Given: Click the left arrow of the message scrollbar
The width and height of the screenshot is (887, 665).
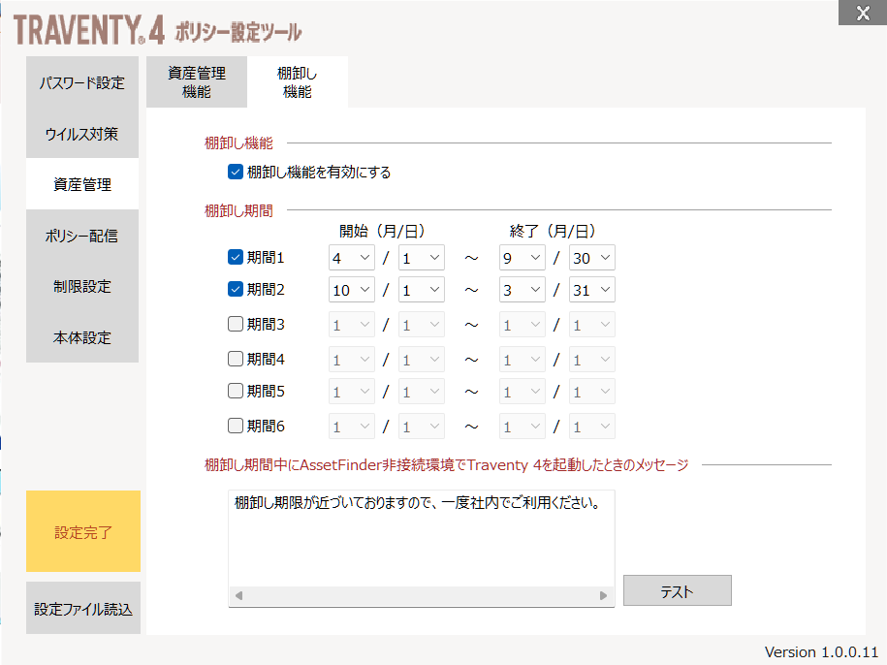Looking at the screenshot, I should pyautogui.click(x=239, y=595).
